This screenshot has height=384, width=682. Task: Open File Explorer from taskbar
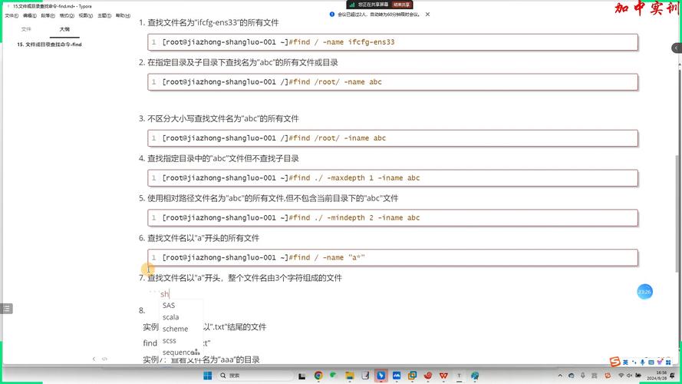pyautogui.click(x=350, y=376)
